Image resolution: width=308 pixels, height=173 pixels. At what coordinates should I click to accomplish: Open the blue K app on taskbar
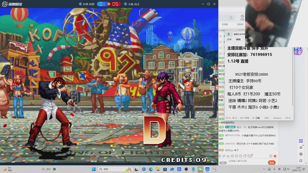(x=179, y=169)
